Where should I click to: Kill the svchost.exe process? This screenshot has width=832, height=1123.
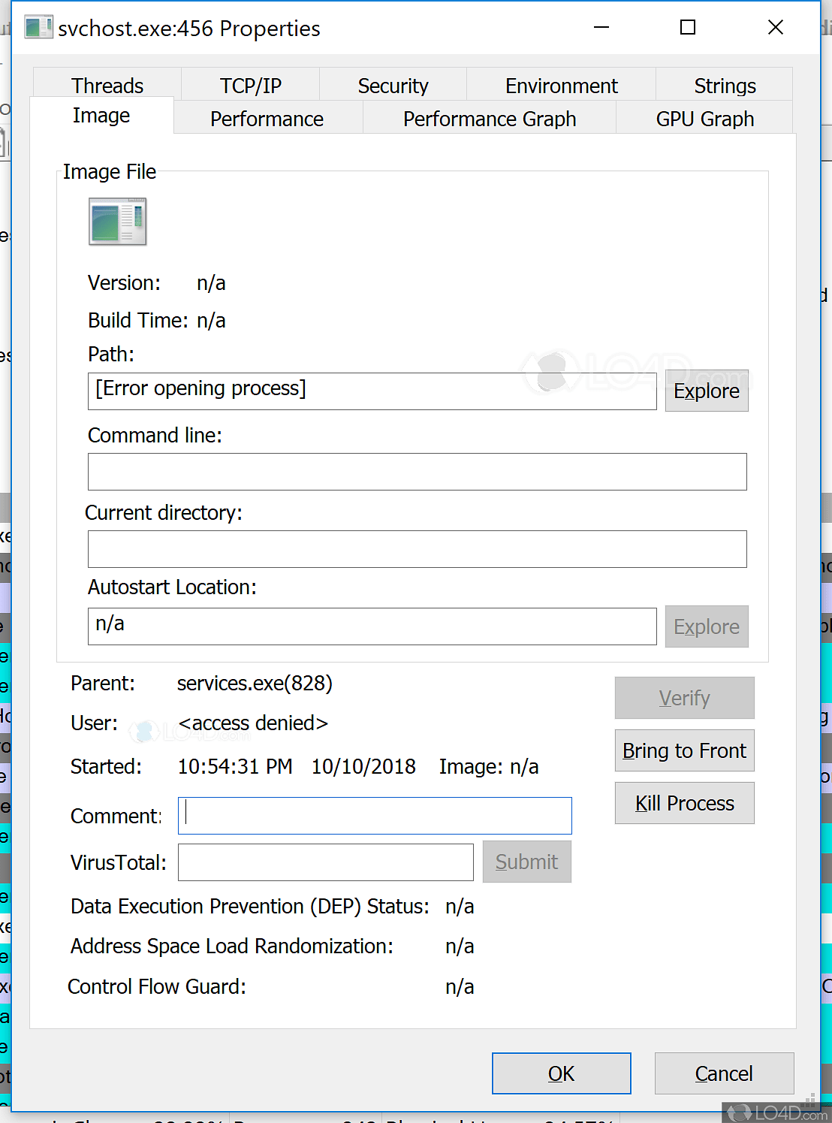coord(684,802)
